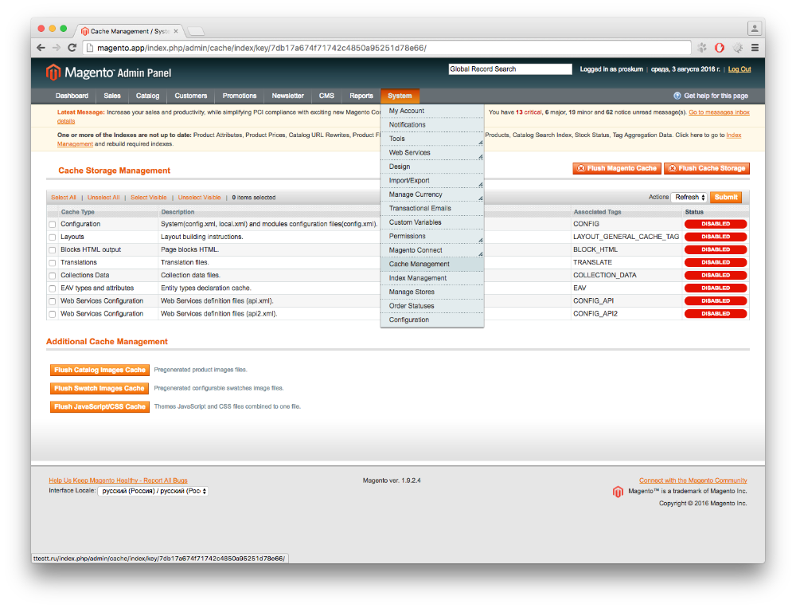This screenshot has width=796, height=608.
Task: Select Cache Management menu entry
Action: (432, 265)
